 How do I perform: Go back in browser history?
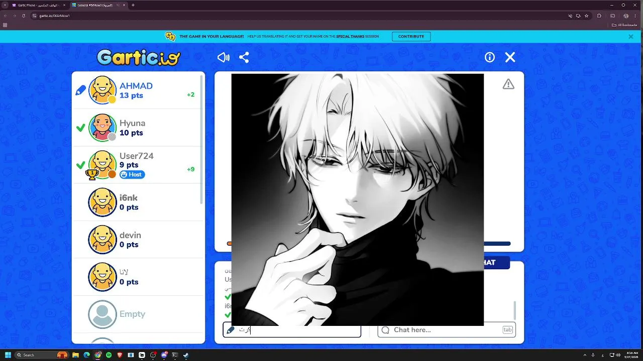coord(5,16)
